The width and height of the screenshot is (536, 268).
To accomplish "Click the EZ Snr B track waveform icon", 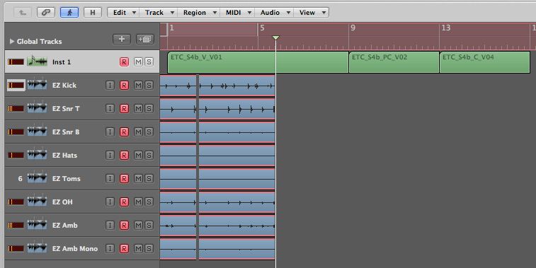I will [x=37, y=132].
